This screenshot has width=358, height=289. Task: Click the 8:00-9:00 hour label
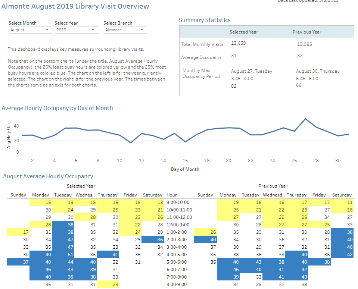point(177,285)
